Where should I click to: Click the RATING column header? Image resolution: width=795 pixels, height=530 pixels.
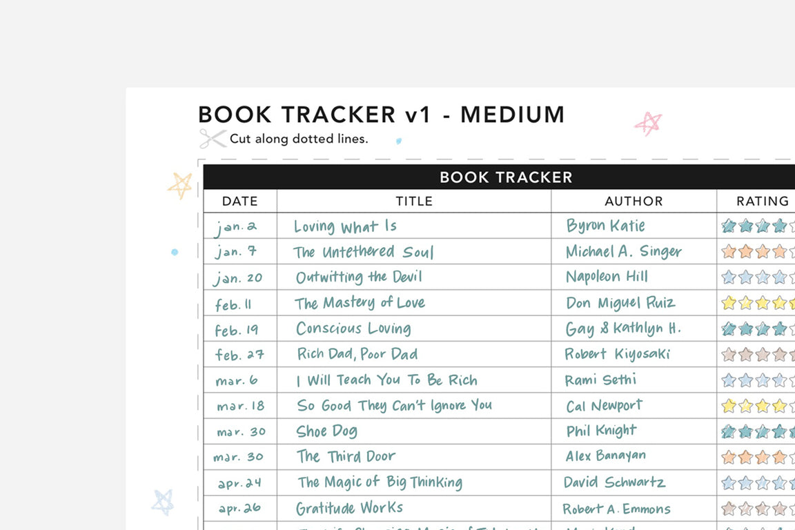click(762, 202)
